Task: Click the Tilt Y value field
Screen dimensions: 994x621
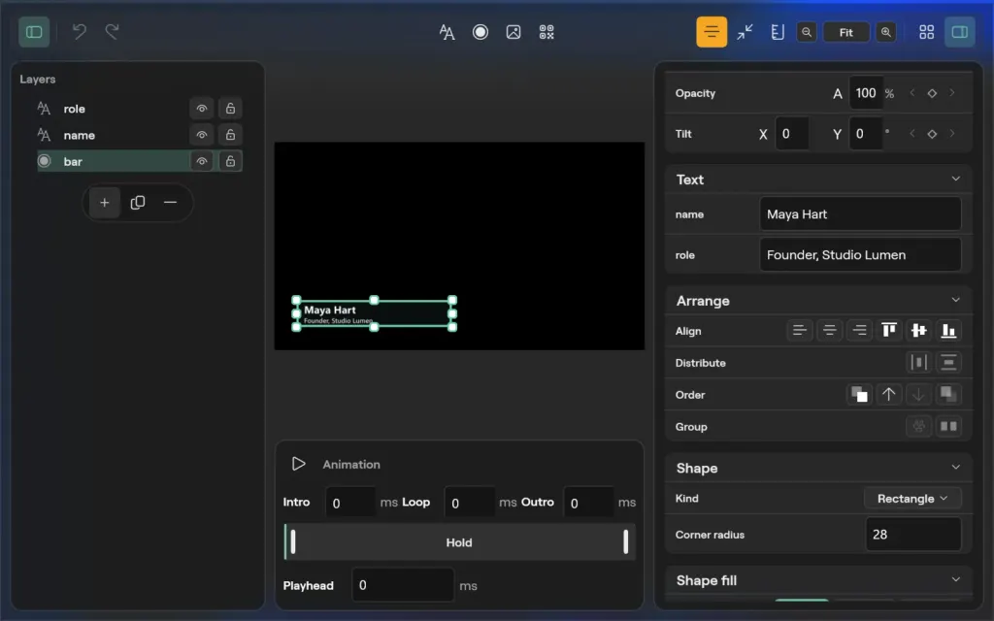Action: tap(865, 134)
